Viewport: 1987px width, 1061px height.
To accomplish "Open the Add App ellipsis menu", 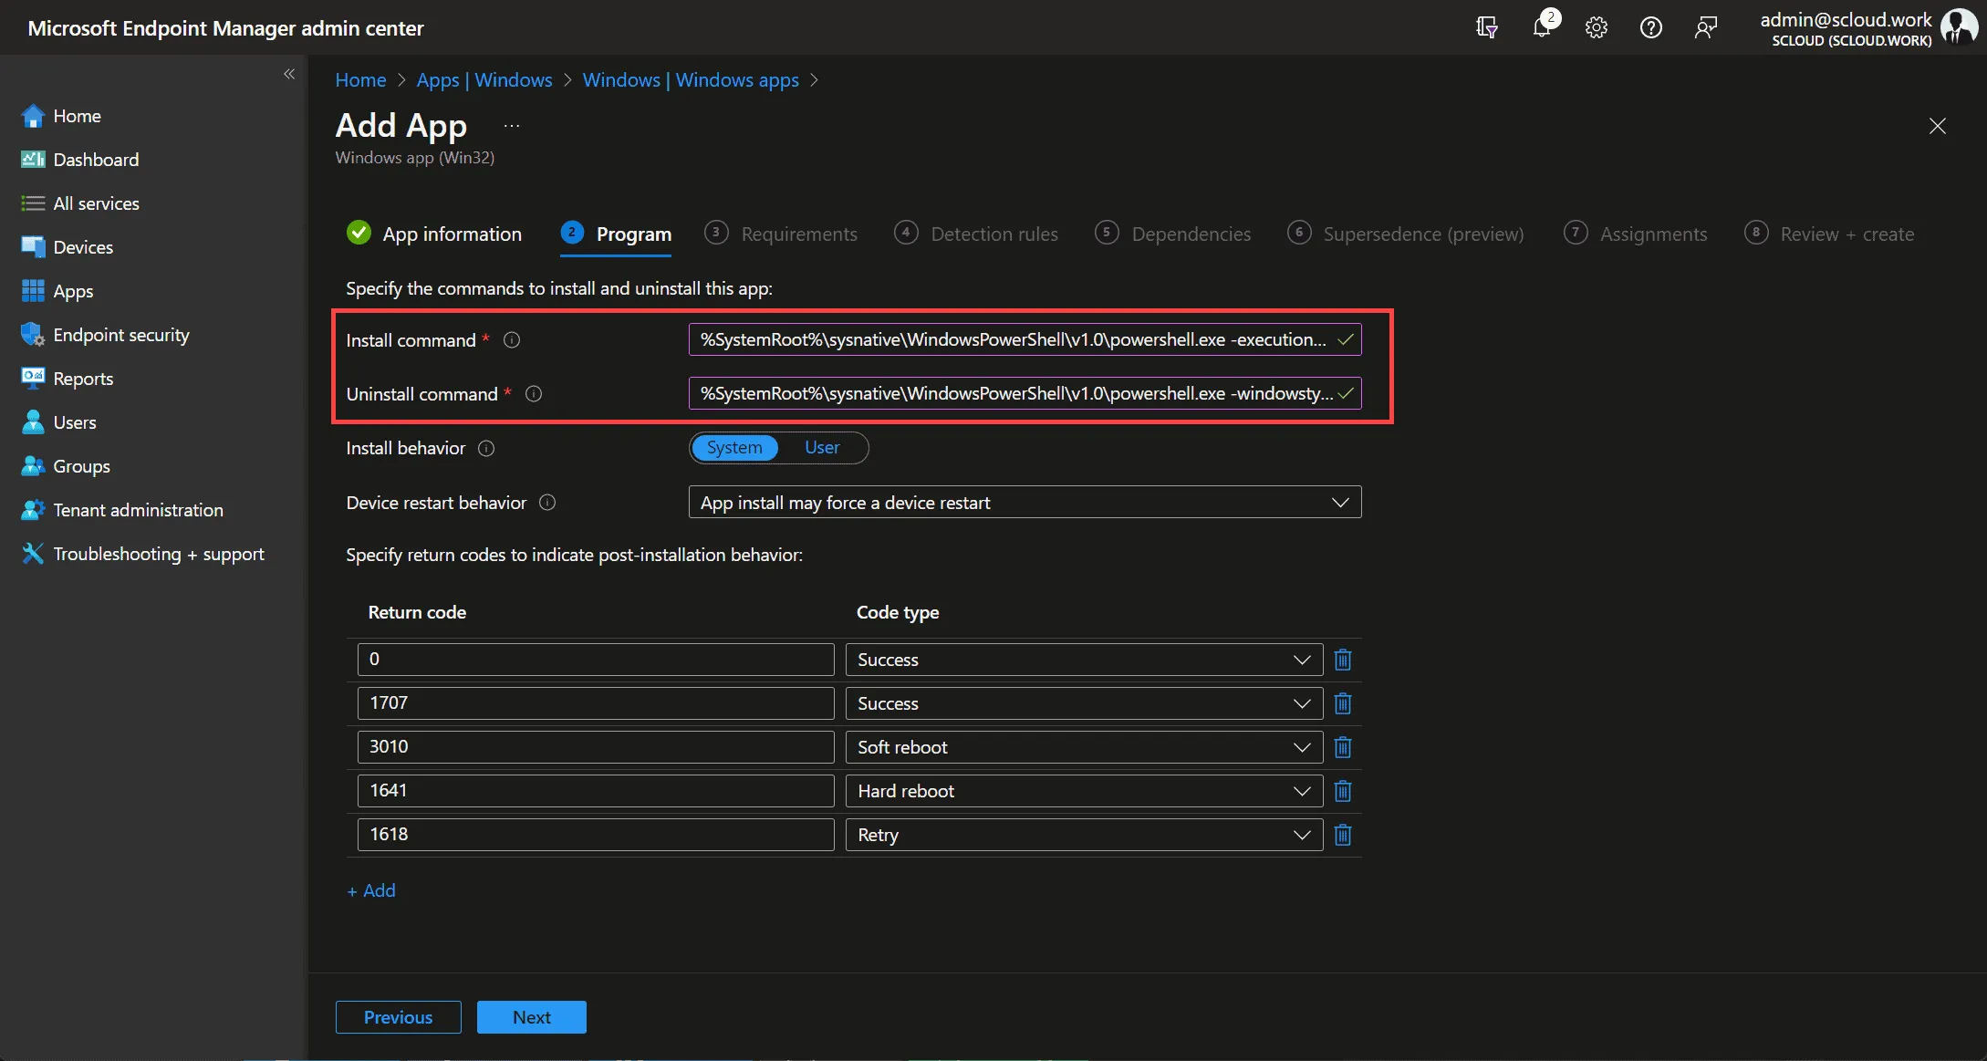I will tap(512, 126).
